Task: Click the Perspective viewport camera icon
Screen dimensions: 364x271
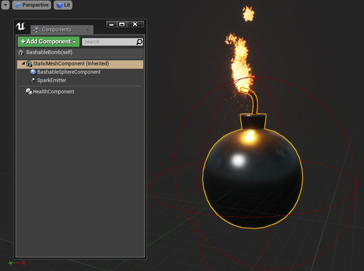Action: tap(18, 5)
